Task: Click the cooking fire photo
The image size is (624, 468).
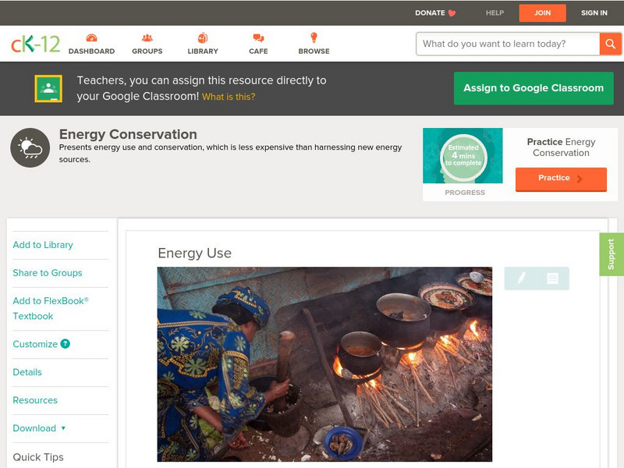Action: (324, 364)
